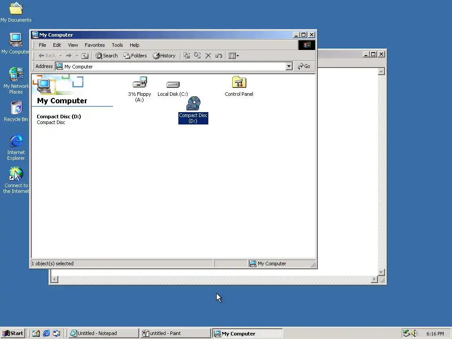Click the My Computer title bar icon
452x339 pixels.
(x=35, y=34)
